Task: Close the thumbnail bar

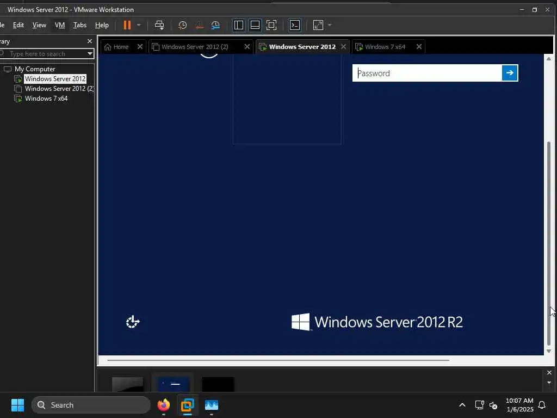Action: (x=549, y=372)
